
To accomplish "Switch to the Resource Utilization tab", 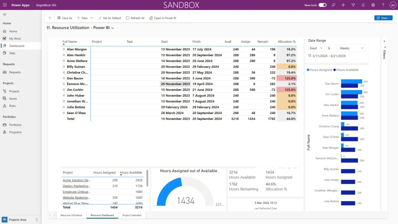I will click(71, 215).
